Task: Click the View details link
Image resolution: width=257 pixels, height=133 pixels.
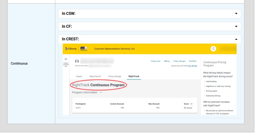Action: point(192,66)
